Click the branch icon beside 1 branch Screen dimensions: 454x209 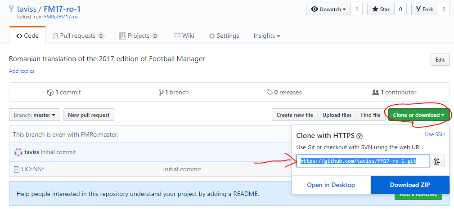[x=161, y=93]
